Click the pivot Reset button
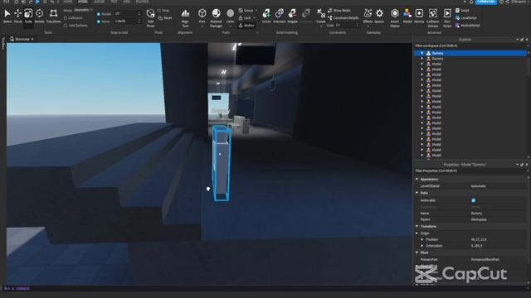The image size is (531, 298). point(165,18)
